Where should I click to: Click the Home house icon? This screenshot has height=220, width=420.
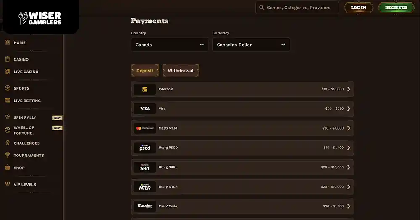click(8, 42)
